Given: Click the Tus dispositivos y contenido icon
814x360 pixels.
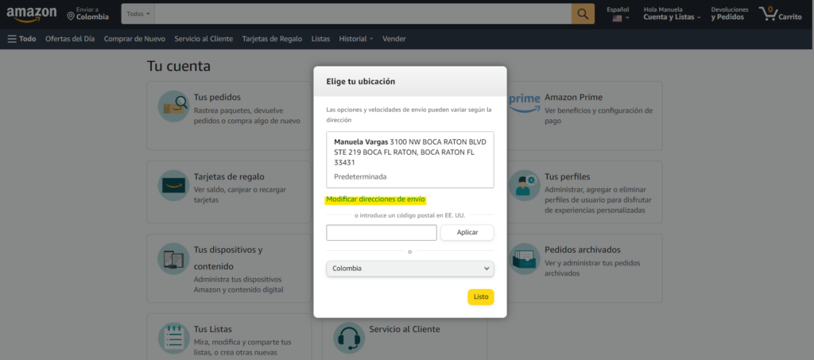Looking at the screenshot, I should click(173, 258).
